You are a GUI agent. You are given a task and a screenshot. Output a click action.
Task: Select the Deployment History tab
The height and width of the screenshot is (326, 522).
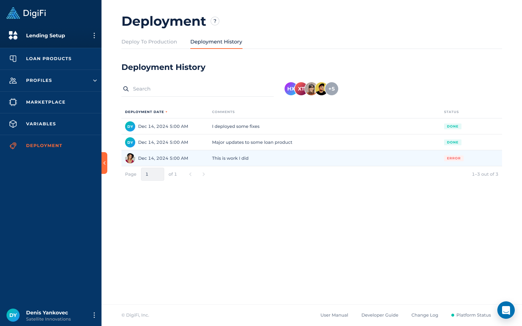coord(216,42)
